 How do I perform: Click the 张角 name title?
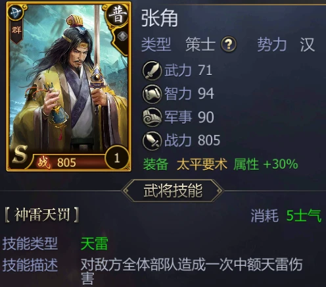[159, 18]
